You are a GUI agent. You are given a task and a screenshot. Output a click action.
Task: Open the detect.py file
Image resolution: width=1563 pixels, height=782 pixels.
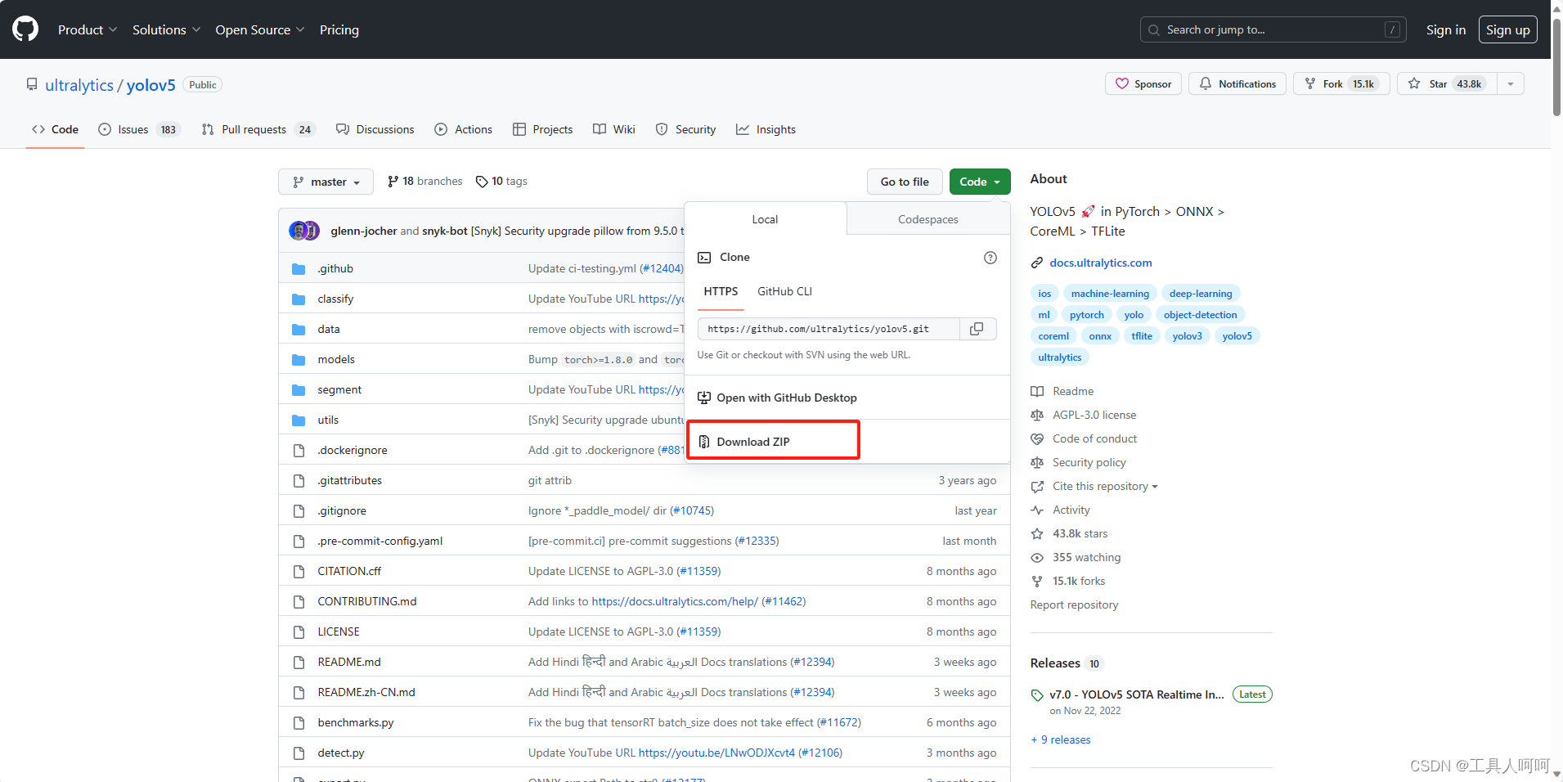click(x=340, y=753)
